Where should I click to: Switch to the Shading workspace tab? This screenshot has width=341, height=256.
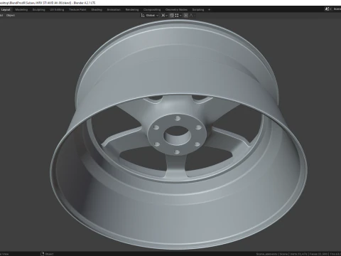[x=97, y=10]
